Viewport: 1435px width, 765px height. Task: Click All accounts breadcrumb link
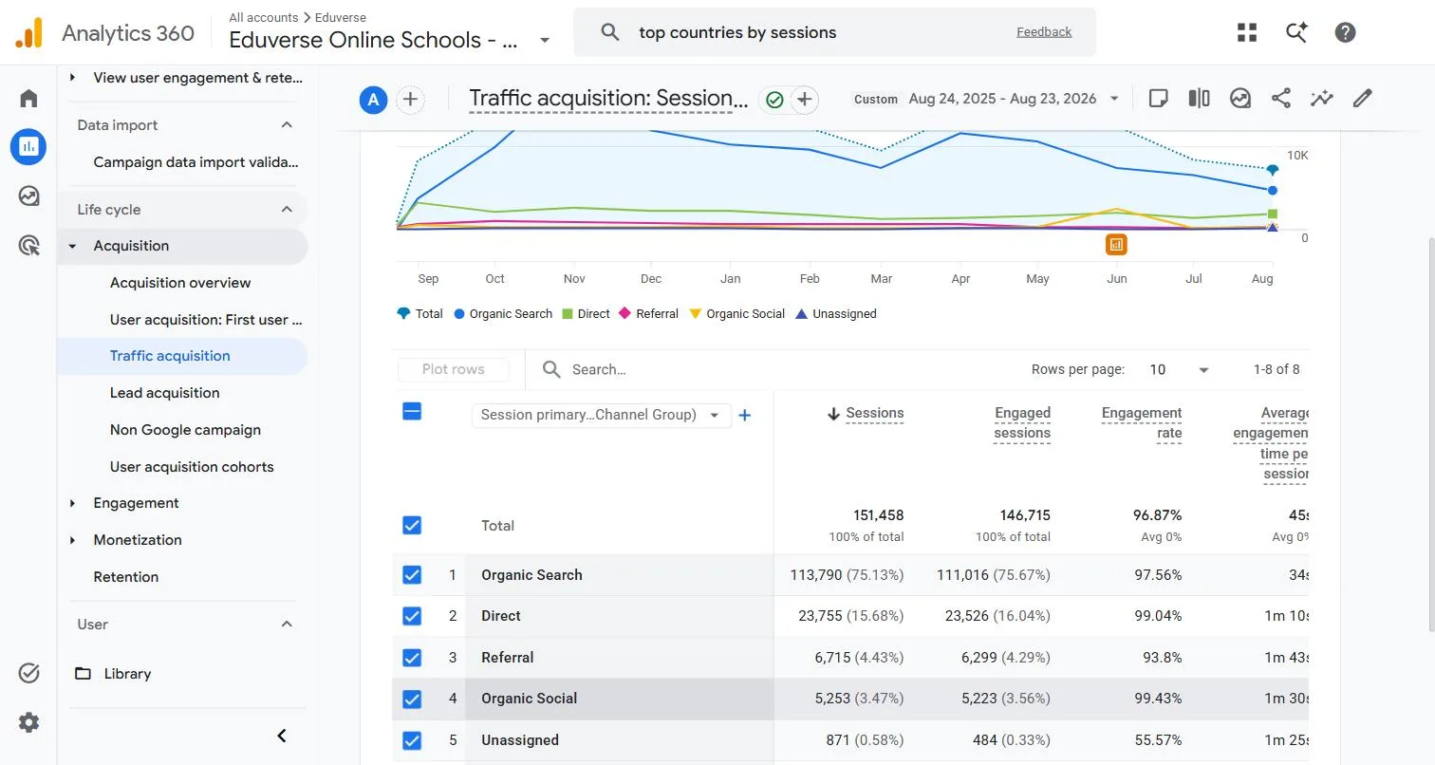click(264, 17)
